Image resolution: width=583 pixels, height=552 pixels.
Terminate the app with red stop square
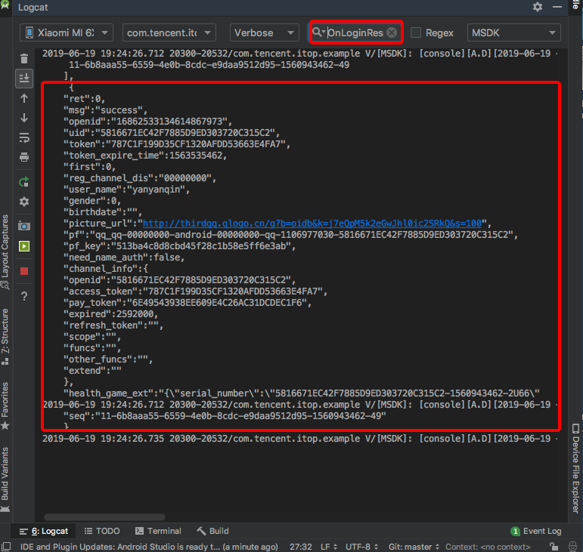click(x=24, y=271)
